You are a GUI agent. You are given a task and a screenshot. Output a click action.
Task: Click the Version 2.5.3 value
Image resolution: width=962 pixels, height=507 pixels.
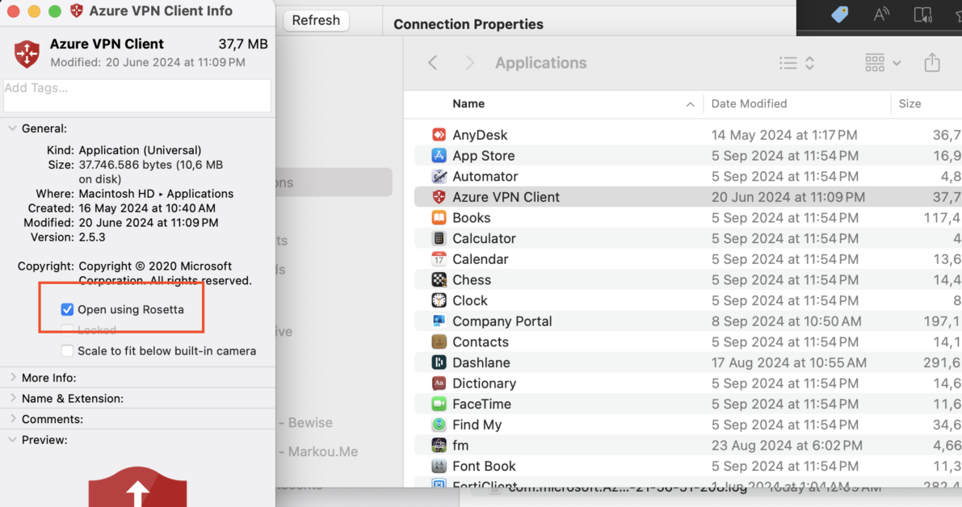tap(92, 237)
